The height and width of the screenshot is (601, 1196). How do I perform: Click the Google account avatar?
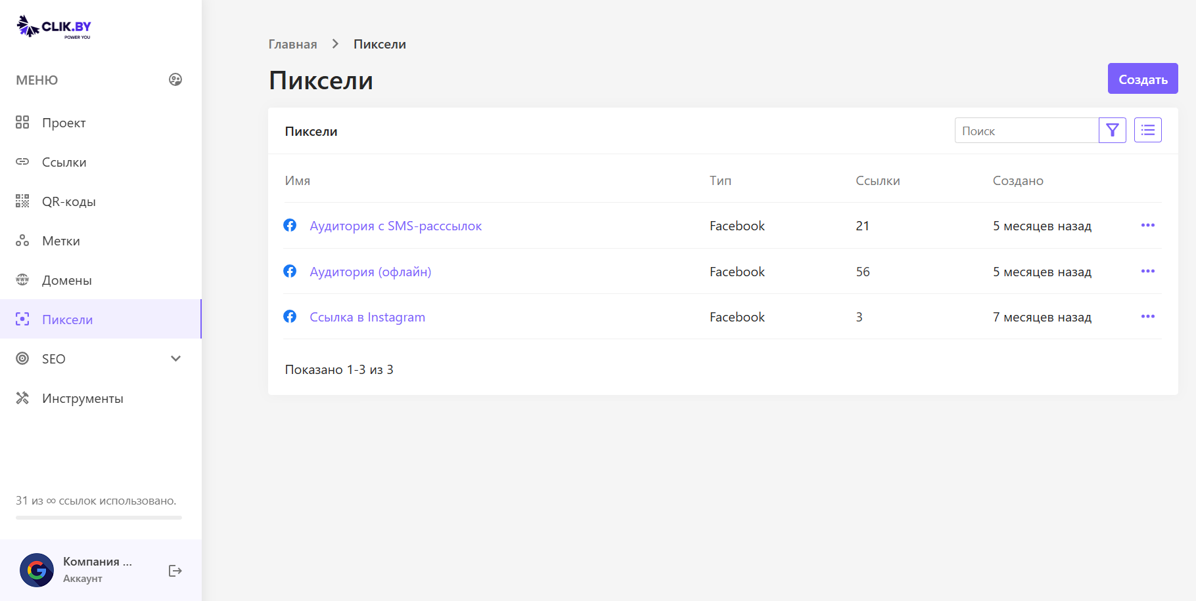[37, 570]
